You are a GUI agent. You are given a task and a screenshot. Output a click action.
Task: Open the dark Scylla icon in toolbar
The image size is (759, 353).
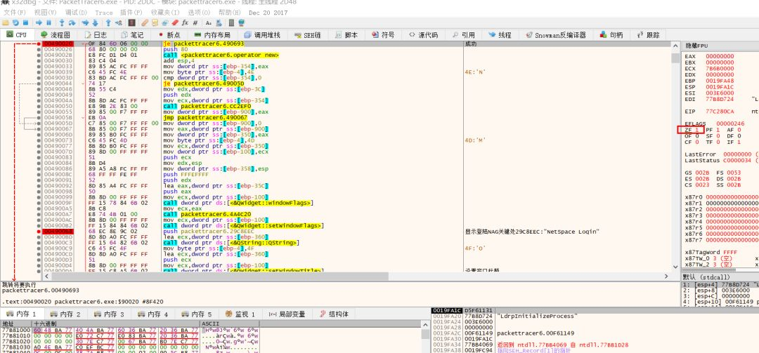131,22
